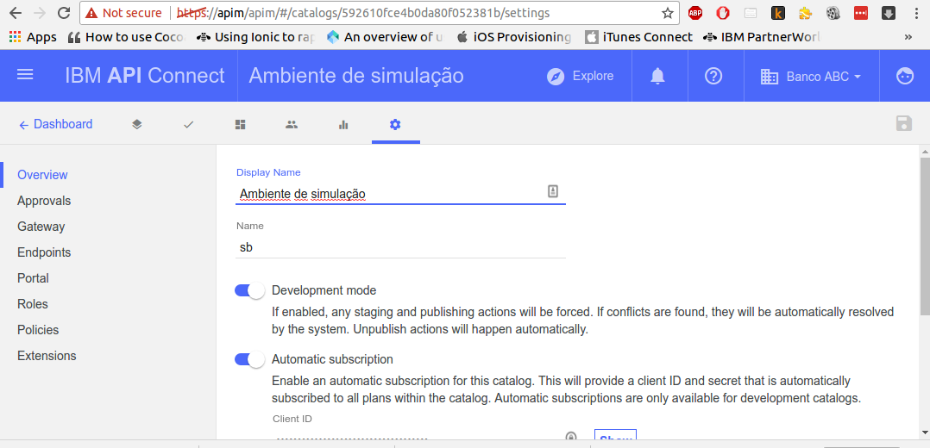Reload the page
Screen dimensions: 930x448
pyautogui.click(x=64, y=13)
